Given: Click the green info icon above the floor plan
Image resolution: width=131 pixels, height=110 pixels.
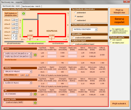Looking at the screenshot, I should tap(23, 14).
